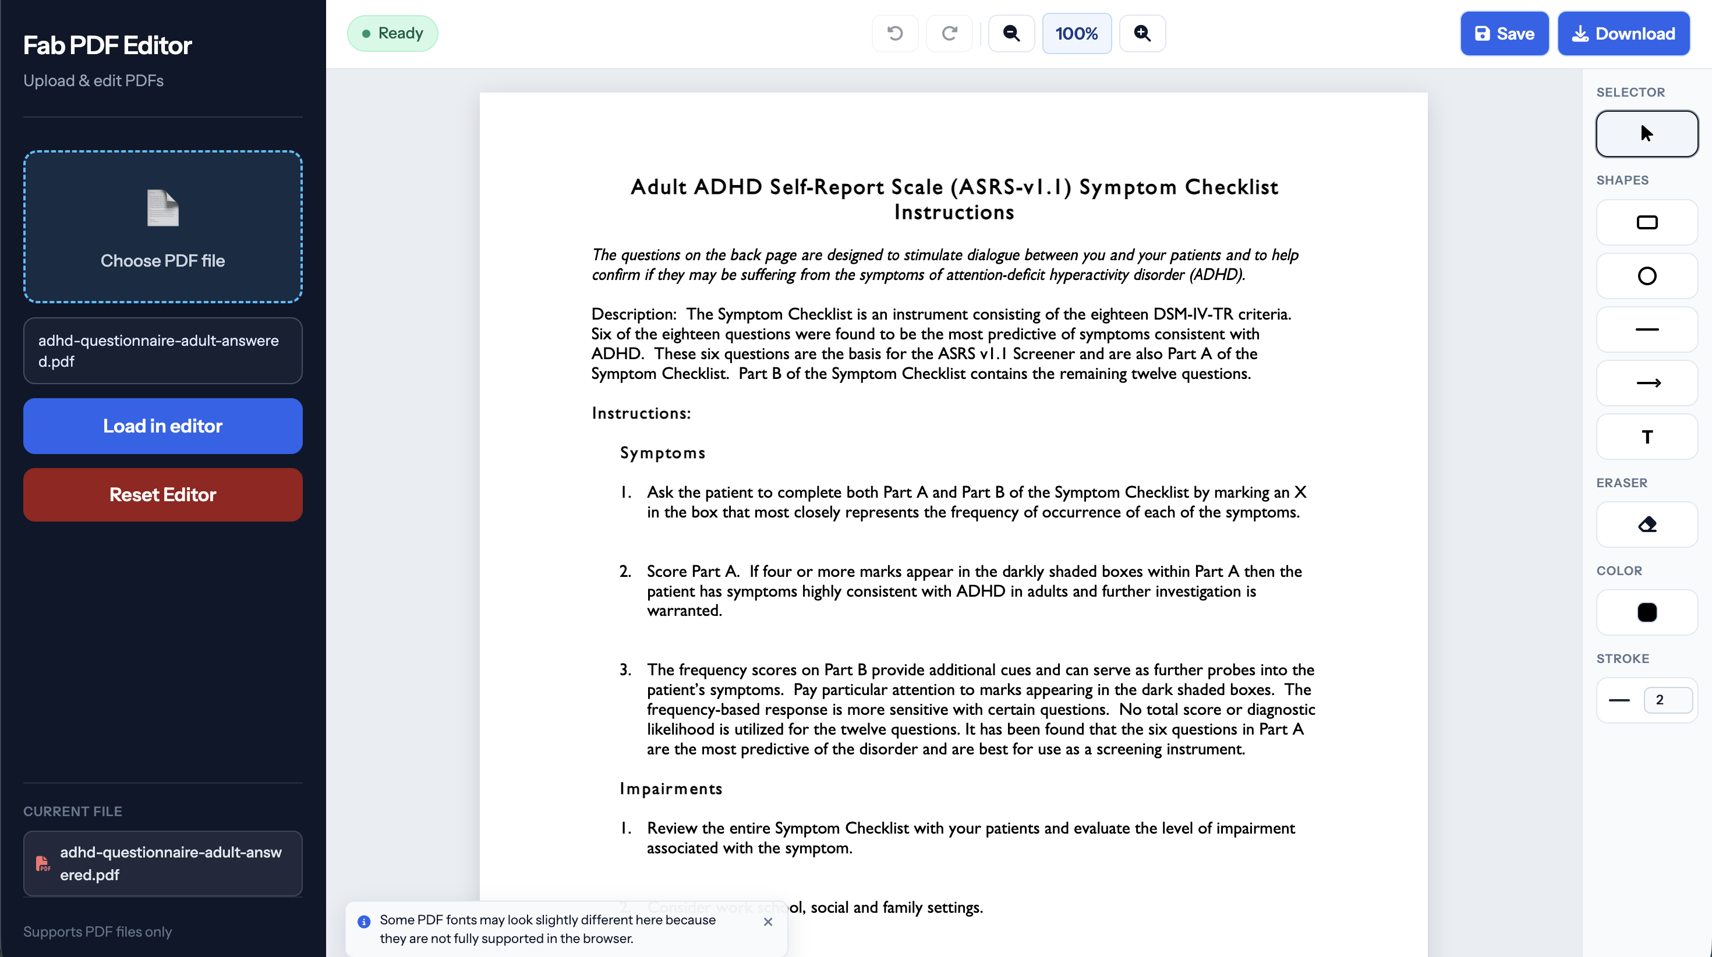Click the stroke line preview icon

pos(1619,700)
